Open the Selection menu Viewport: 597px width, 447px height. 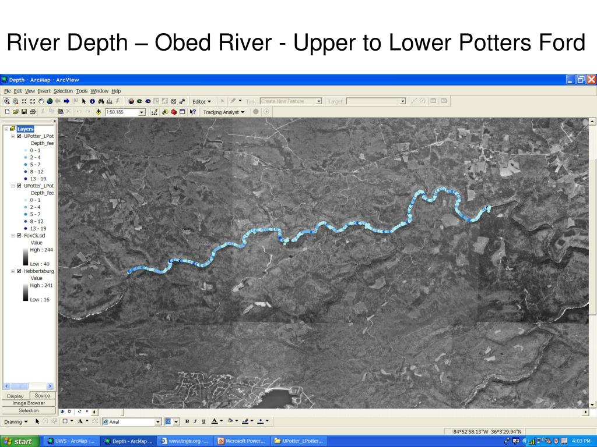(63, 91)
